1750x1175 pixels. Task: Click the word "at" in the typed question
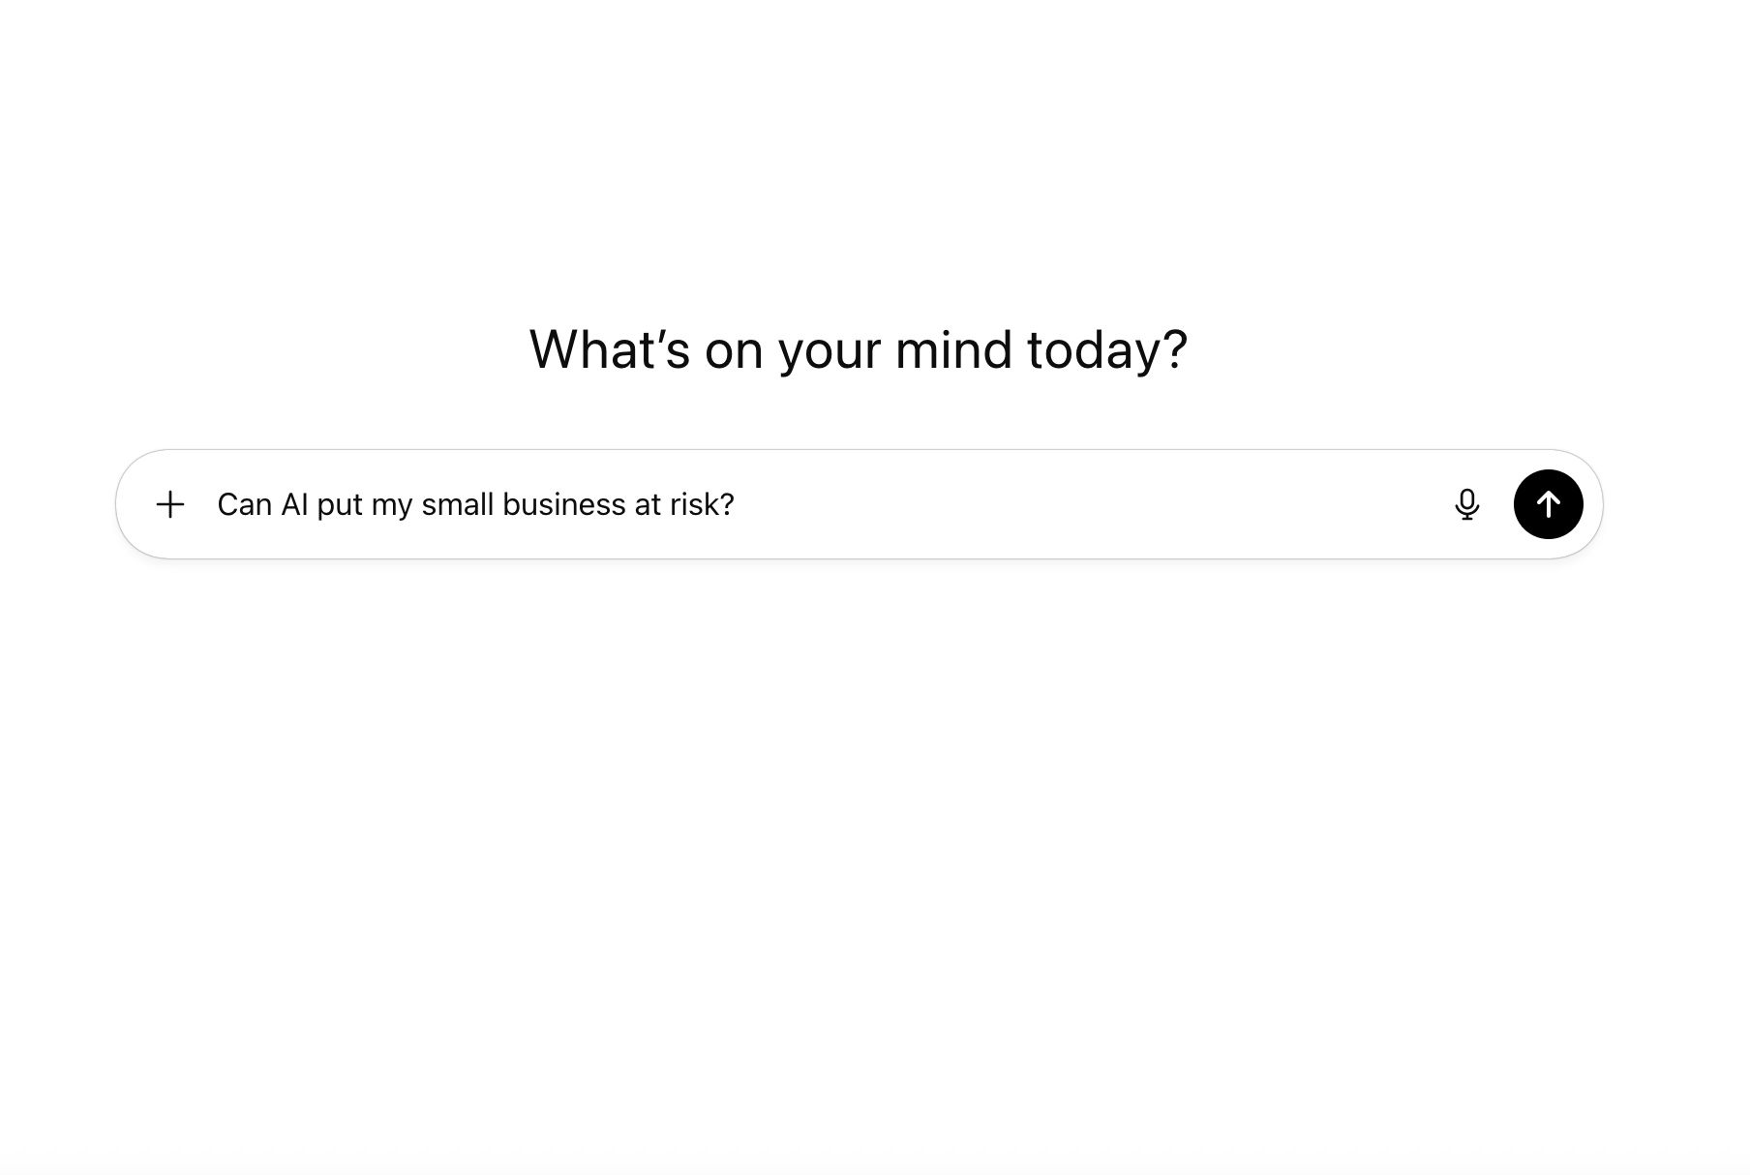click(648, 504)
